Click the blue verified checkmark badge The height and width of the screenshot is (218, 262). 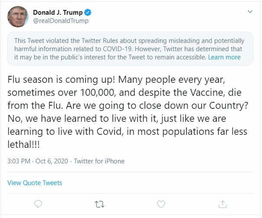coord(88,13)
